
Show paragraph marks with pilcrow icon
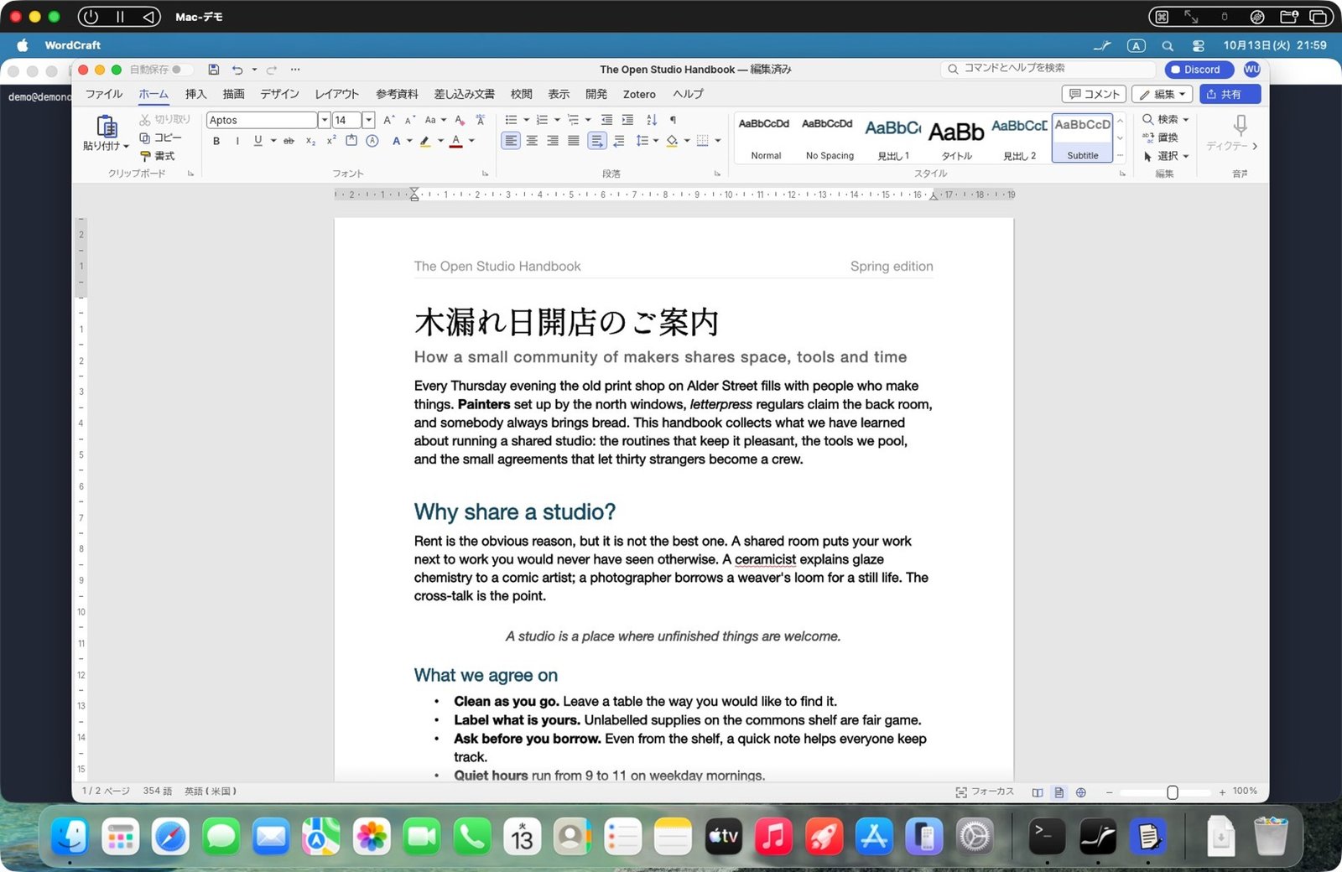point(673,120)
